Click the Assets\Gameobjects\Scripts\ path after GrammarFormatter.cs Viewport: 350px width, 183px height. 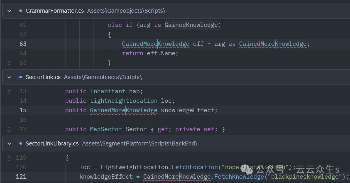126,11
